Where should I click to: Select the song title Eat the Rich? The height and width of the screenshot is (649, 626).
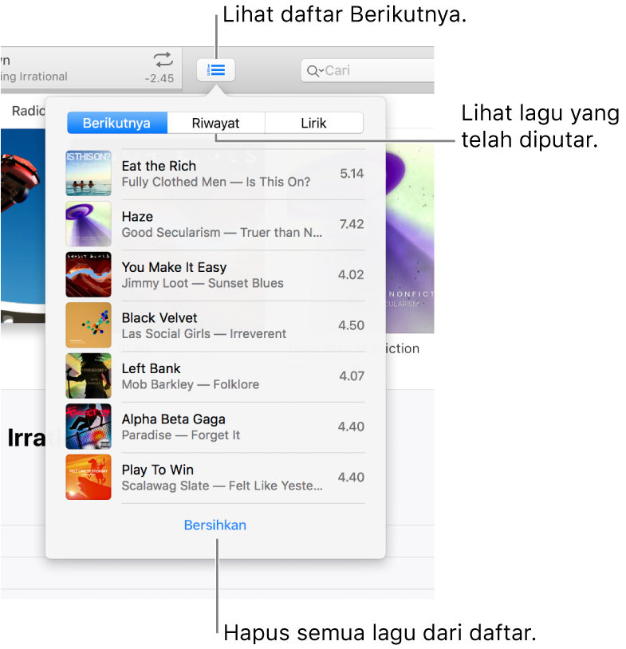click(159, 166)
